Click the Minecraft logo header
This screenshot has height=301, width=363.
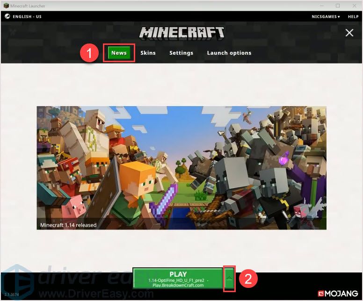(x=181, y=33)
